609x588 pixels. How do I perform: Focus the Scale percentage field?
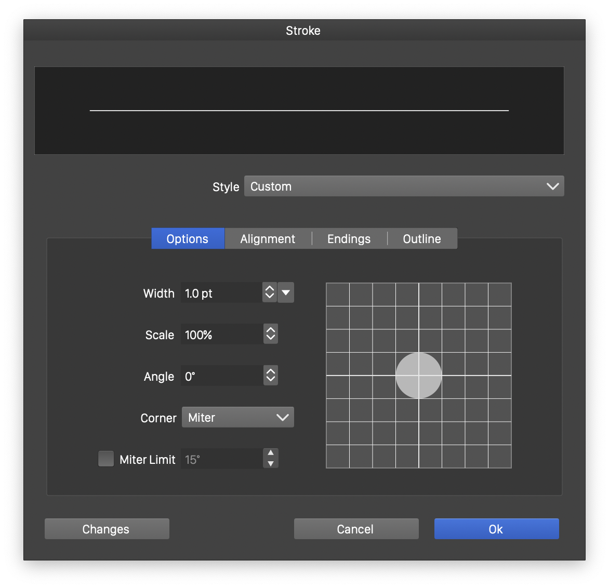221,334
